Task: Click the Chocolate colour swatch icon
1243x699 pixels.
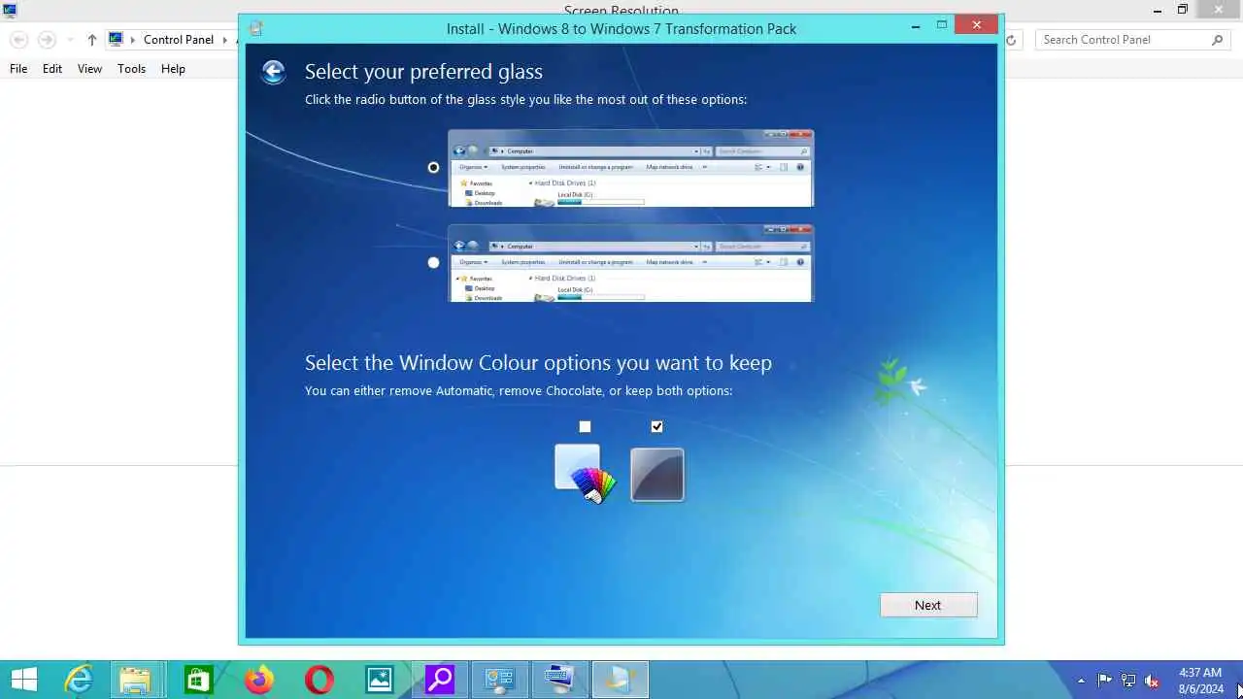Action: 657,475
